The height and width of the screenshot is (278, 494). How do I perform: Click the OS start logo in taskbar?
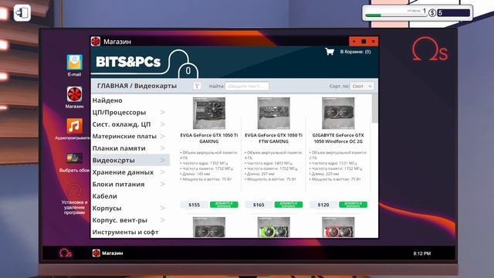66,253
